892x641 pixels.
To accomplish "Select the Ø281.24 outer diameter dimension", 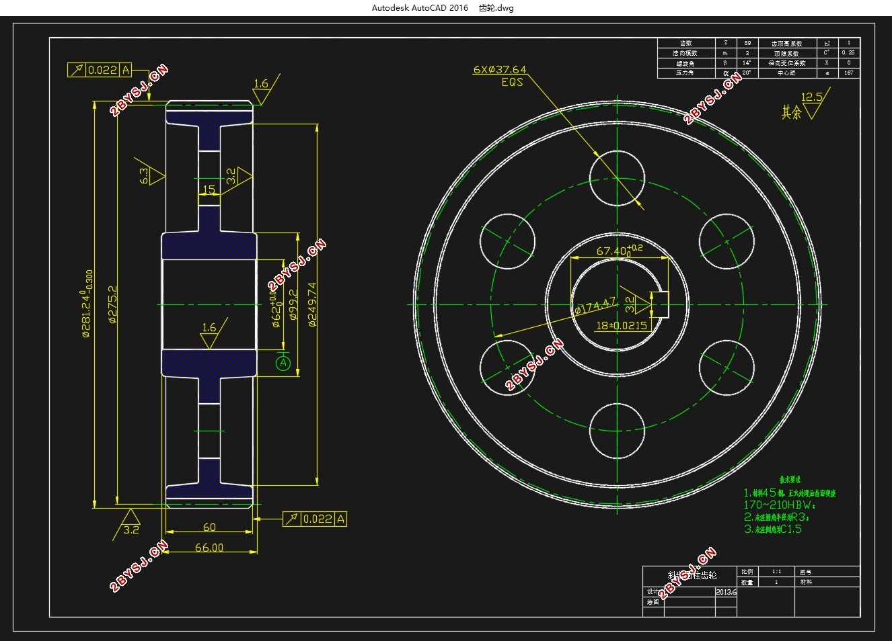I will [87, 304].
